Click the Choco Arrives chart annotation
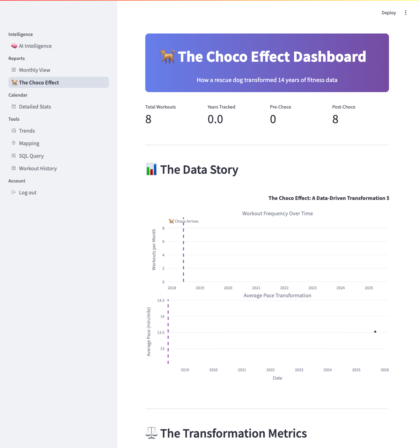The width and height of the screenshot is (419, 448). click(184, 221)
